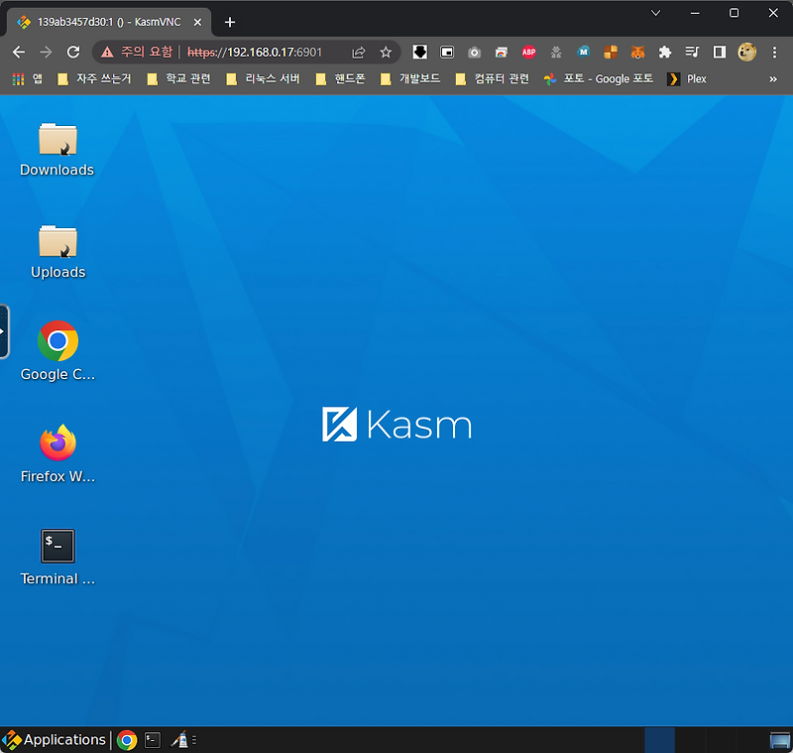This screenshot has height=753, width=793.
Task: Bookmark the page using the star button
Action: coord(385,52)
